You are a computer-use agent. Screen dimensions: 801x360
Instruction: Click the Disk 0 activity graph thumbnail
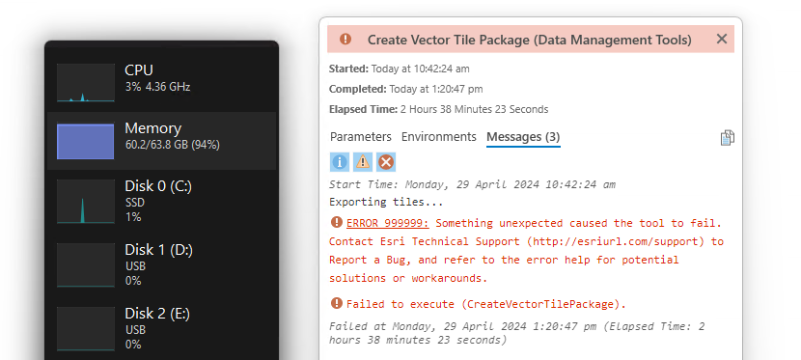[86, 202]
